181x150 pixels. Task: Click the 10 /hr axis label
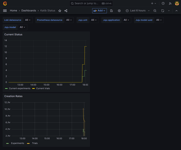7,109
